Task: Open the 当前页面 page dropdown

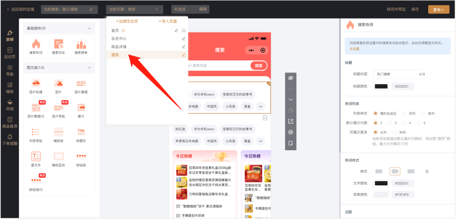Action: pyautogui.click(x=134, y=9)
